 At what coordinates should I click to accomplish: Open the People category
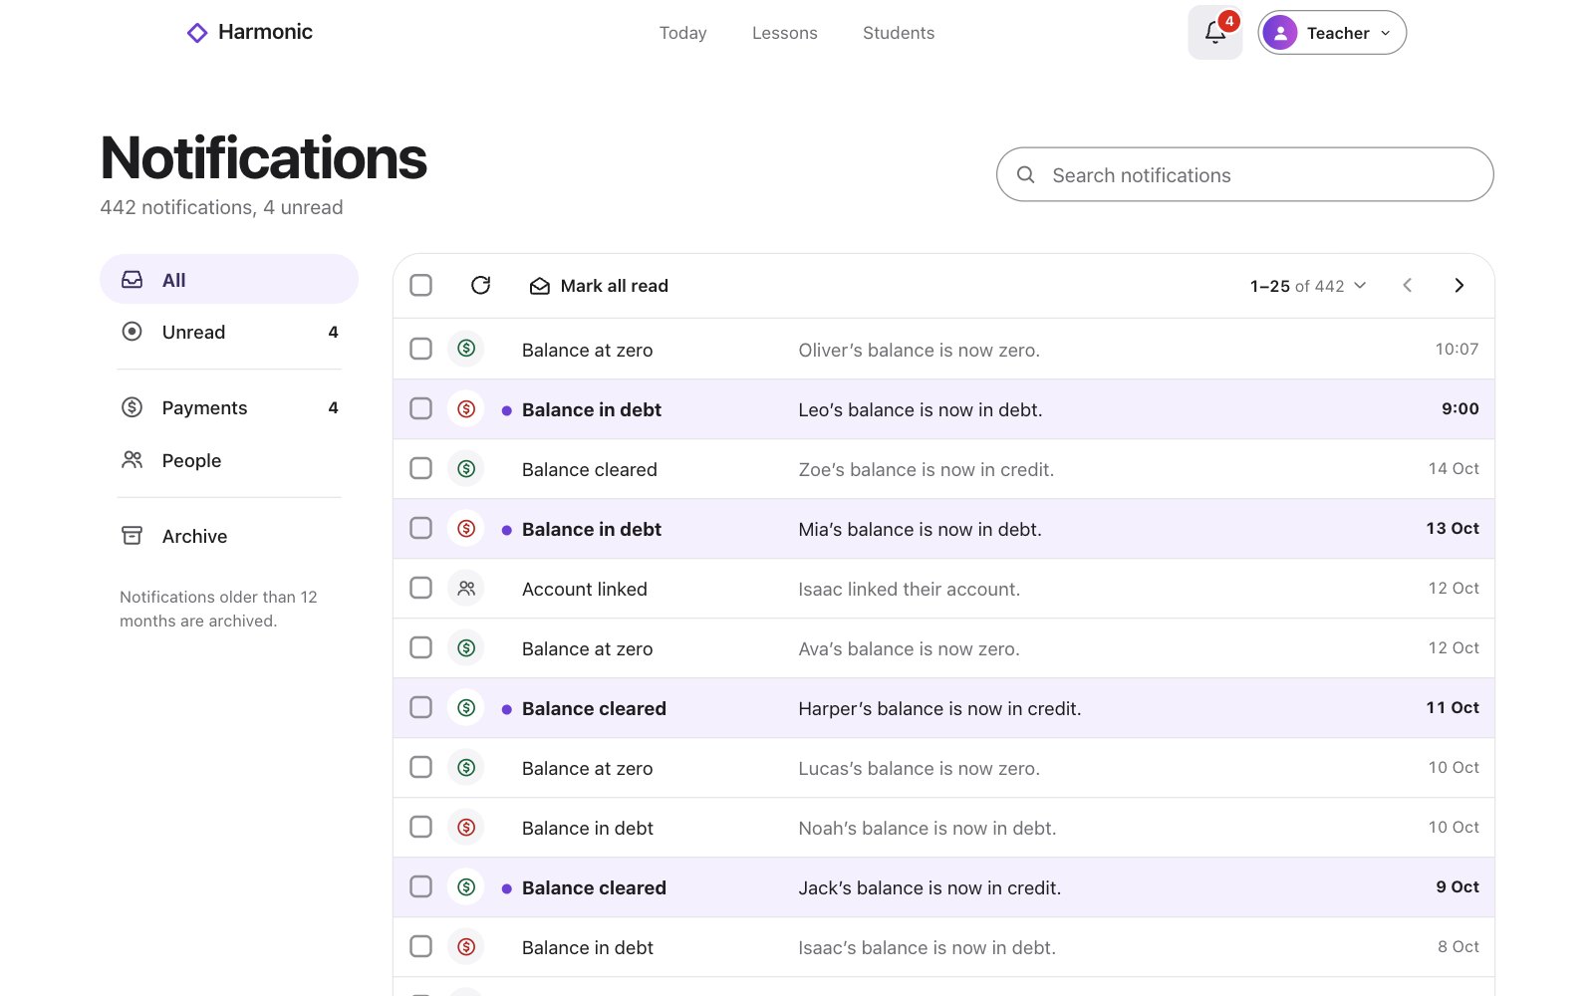tap(229, 460)
